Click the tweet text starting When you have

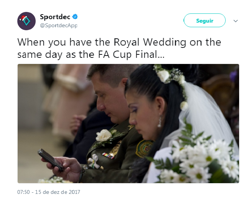tap(119, 48)
